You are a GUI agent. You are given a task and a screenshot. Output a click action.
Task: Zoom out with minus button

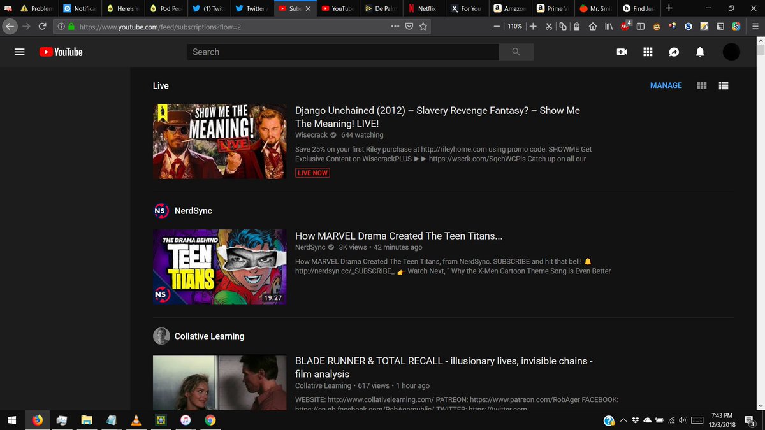[497, 26]
